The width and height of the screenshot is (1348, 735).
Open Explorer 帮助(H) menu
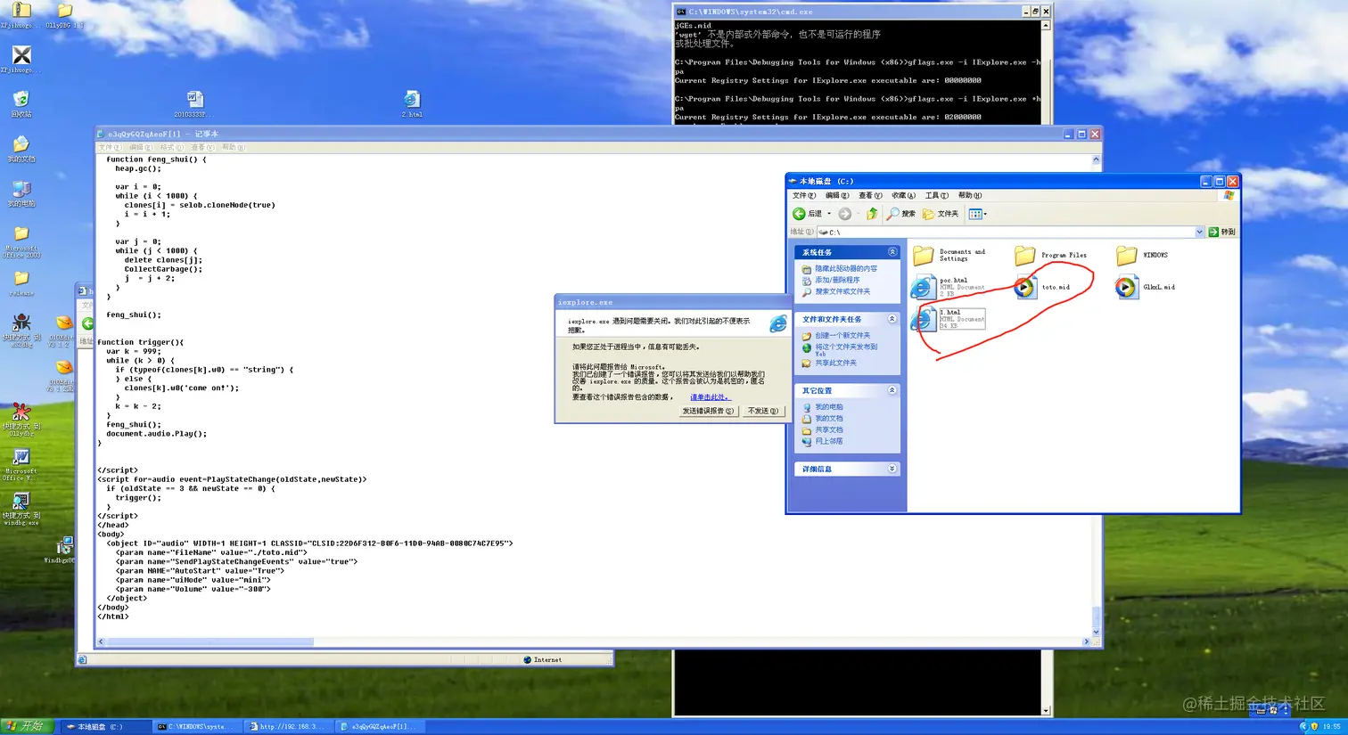[969, 195]
